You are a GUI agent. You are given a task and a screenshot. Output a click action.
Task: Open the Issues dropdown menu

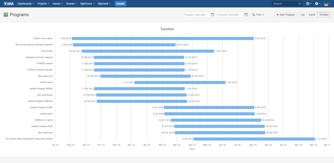pyautogui.click(x=58, y=4)
